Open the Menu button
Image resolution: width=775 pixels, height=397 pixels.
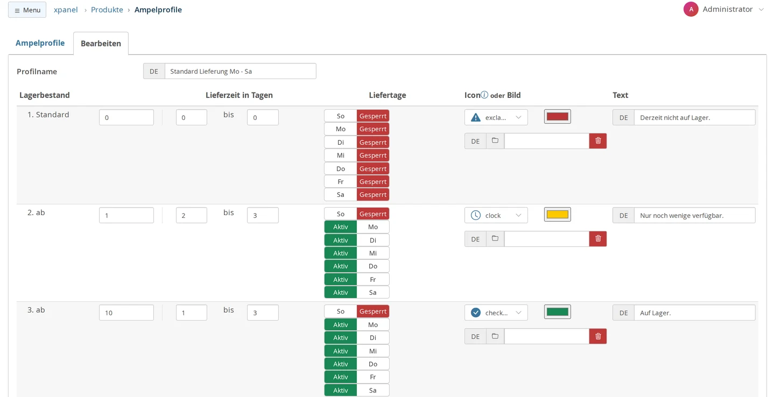tap(27, 10)
